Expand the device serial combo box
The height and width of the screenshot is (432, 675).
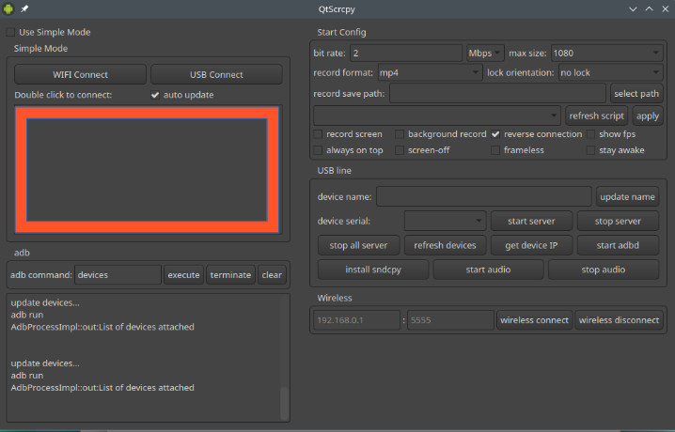(x=444, y=221)
